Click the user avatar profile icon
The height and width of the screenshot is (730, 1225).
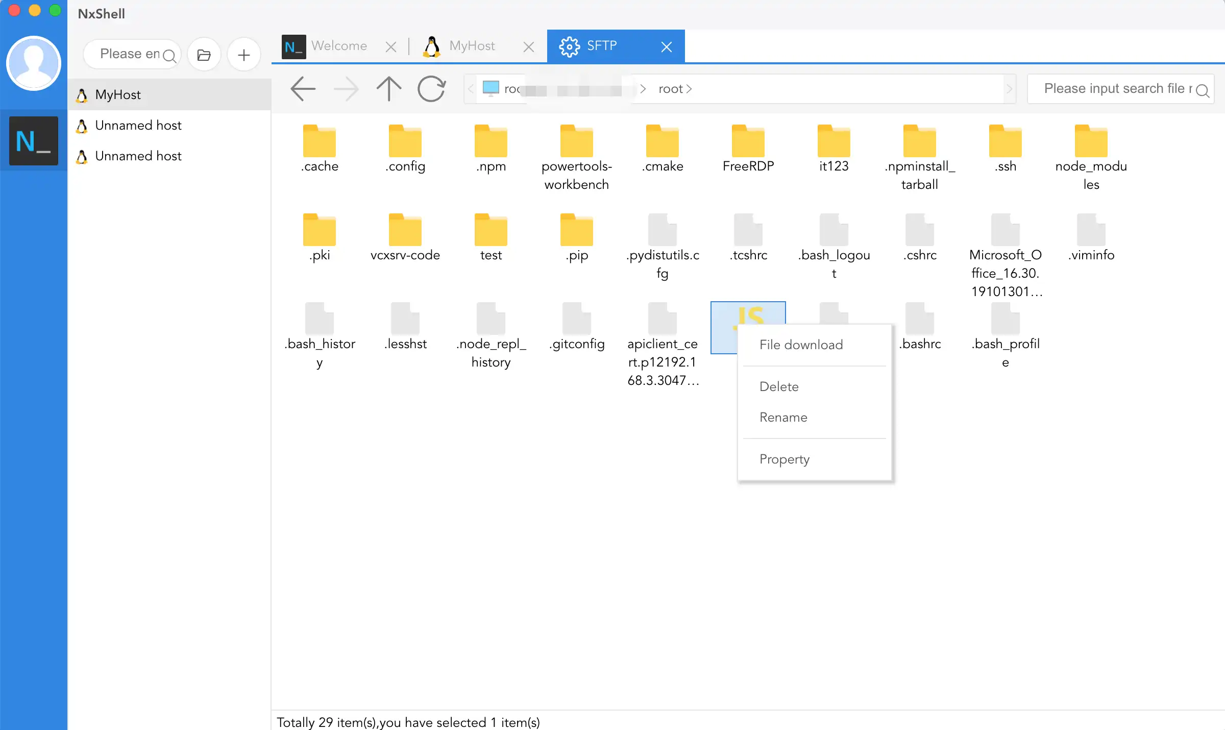click(x=34, y=63)
